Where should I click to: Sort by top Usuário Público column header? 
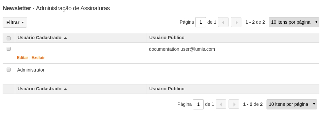pos(167,38)
